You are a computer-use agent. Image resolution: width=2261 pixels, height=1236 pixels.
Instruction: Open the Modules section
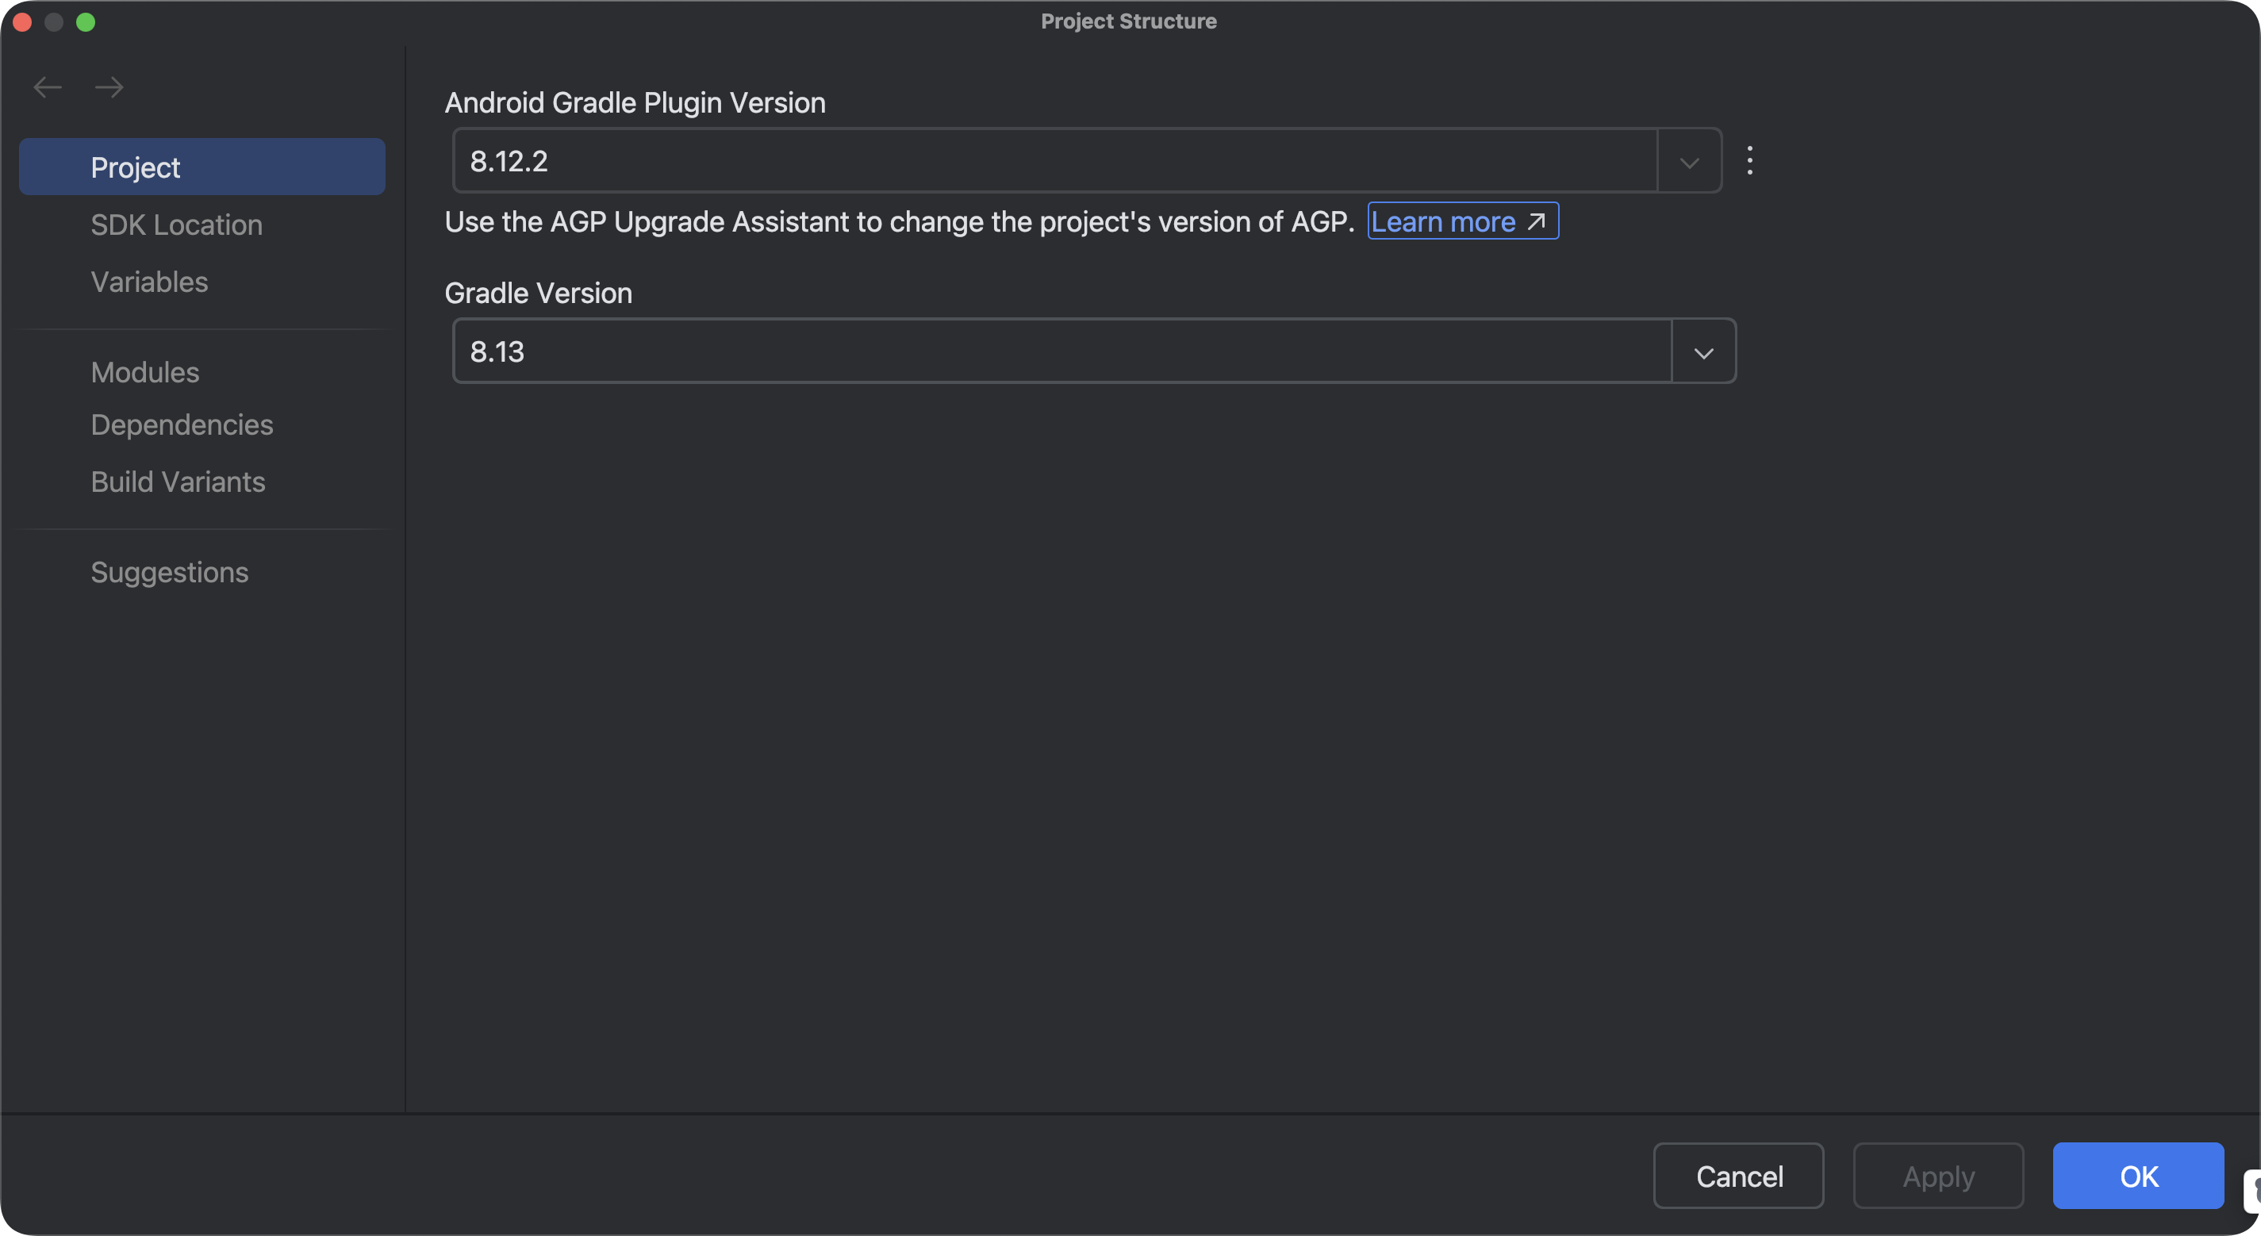pyautogui.click(x=145, y=372)
